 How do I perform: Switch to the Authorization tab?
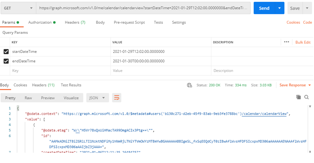click(42, 22)
